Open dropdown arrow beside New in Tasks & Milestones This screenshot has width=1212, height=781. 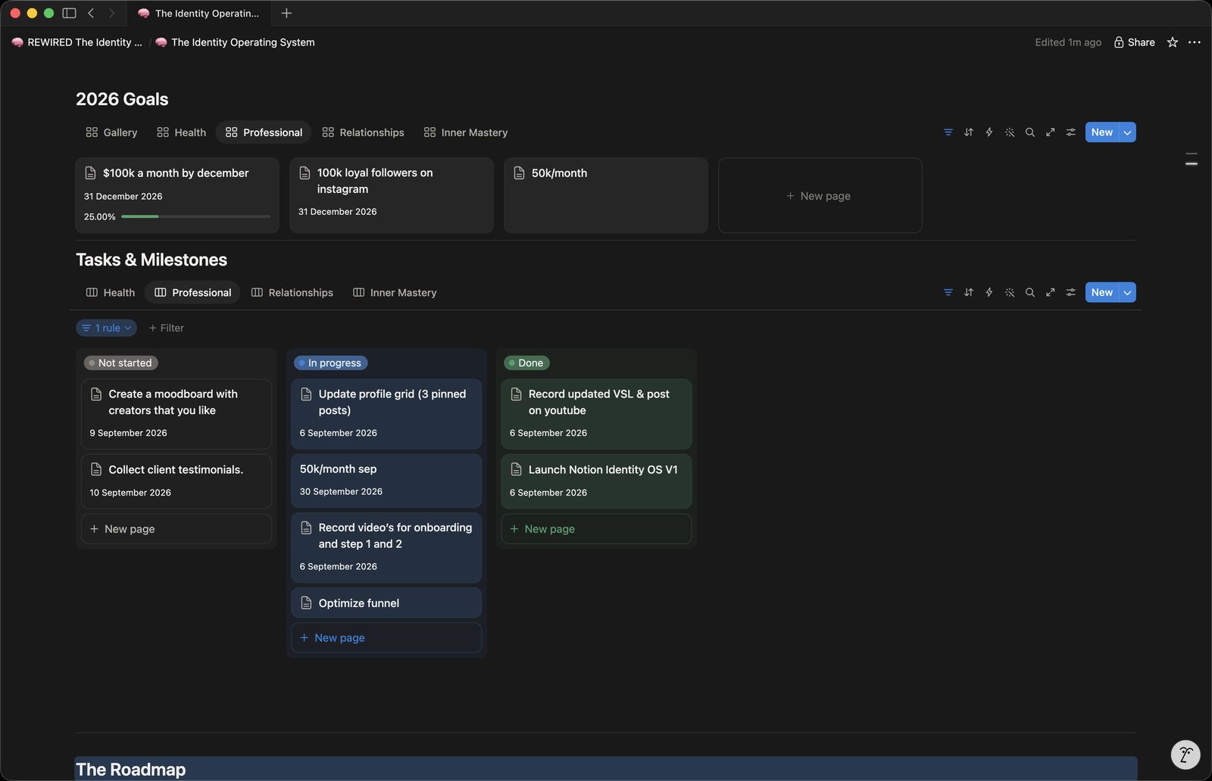click(x=1127, y=292)
